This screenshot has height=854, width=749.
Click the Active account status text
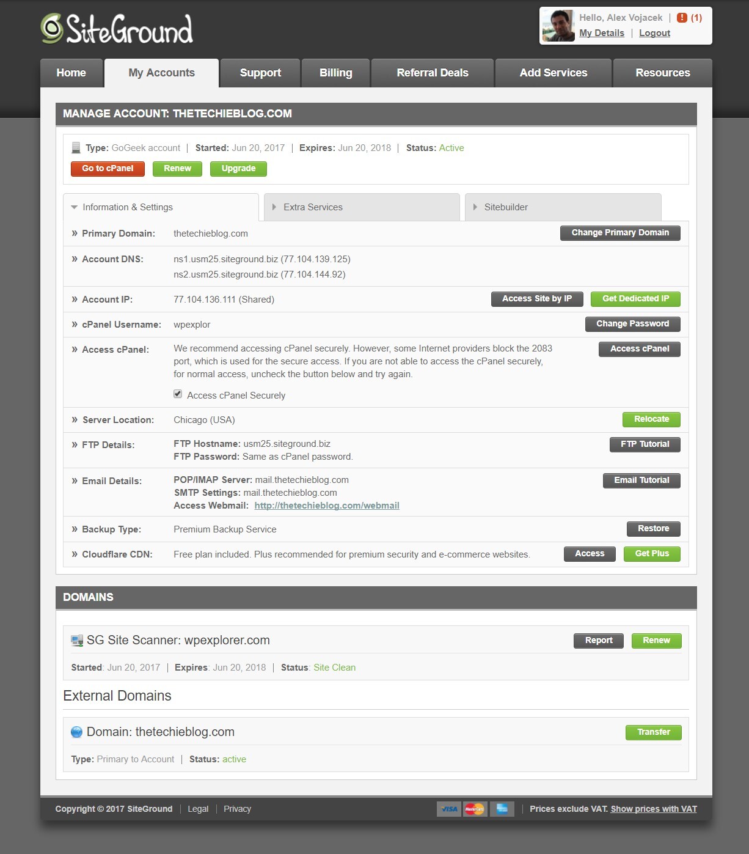click(x=451, y=148)
